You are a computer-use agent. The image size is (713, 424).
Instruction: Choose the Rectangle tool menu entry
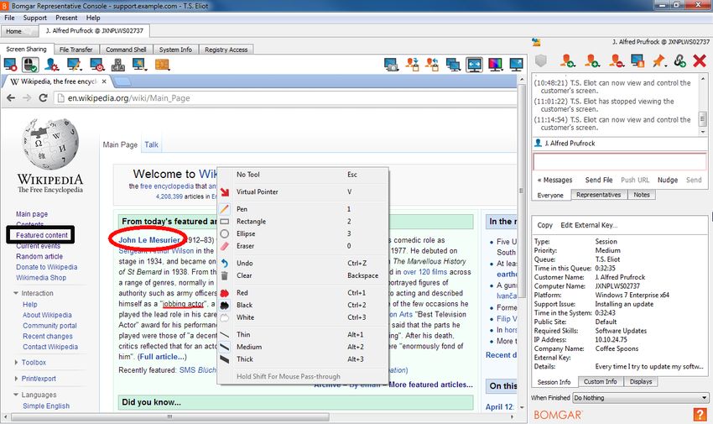tap(304, 221)
